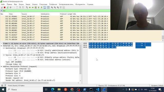
Task: Collapse the Ethernet II tree node
Action: [x=2, y=46]
